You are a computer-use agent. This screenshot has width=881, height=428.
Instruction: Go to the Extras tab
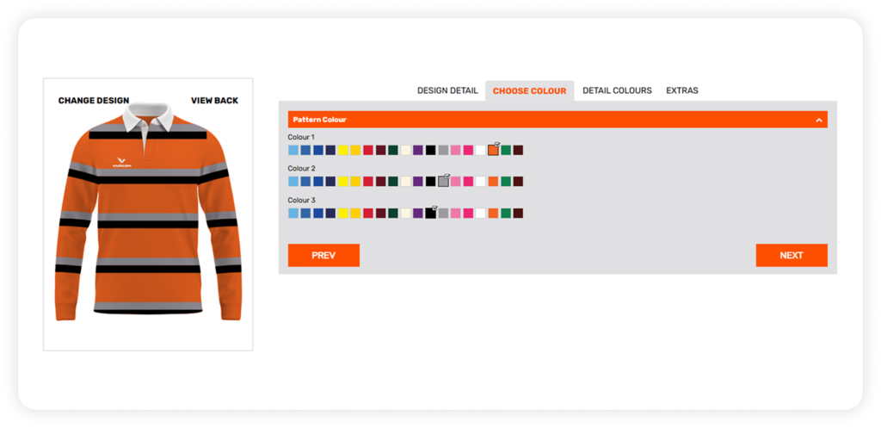[x=681, y=90]
